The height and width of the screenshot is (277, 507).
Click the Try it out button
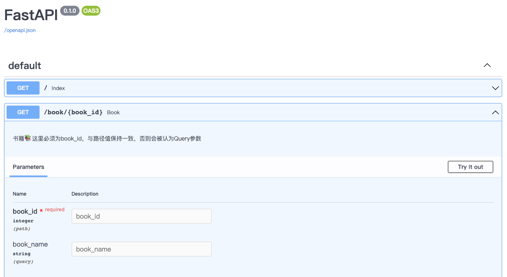(470, 167)
